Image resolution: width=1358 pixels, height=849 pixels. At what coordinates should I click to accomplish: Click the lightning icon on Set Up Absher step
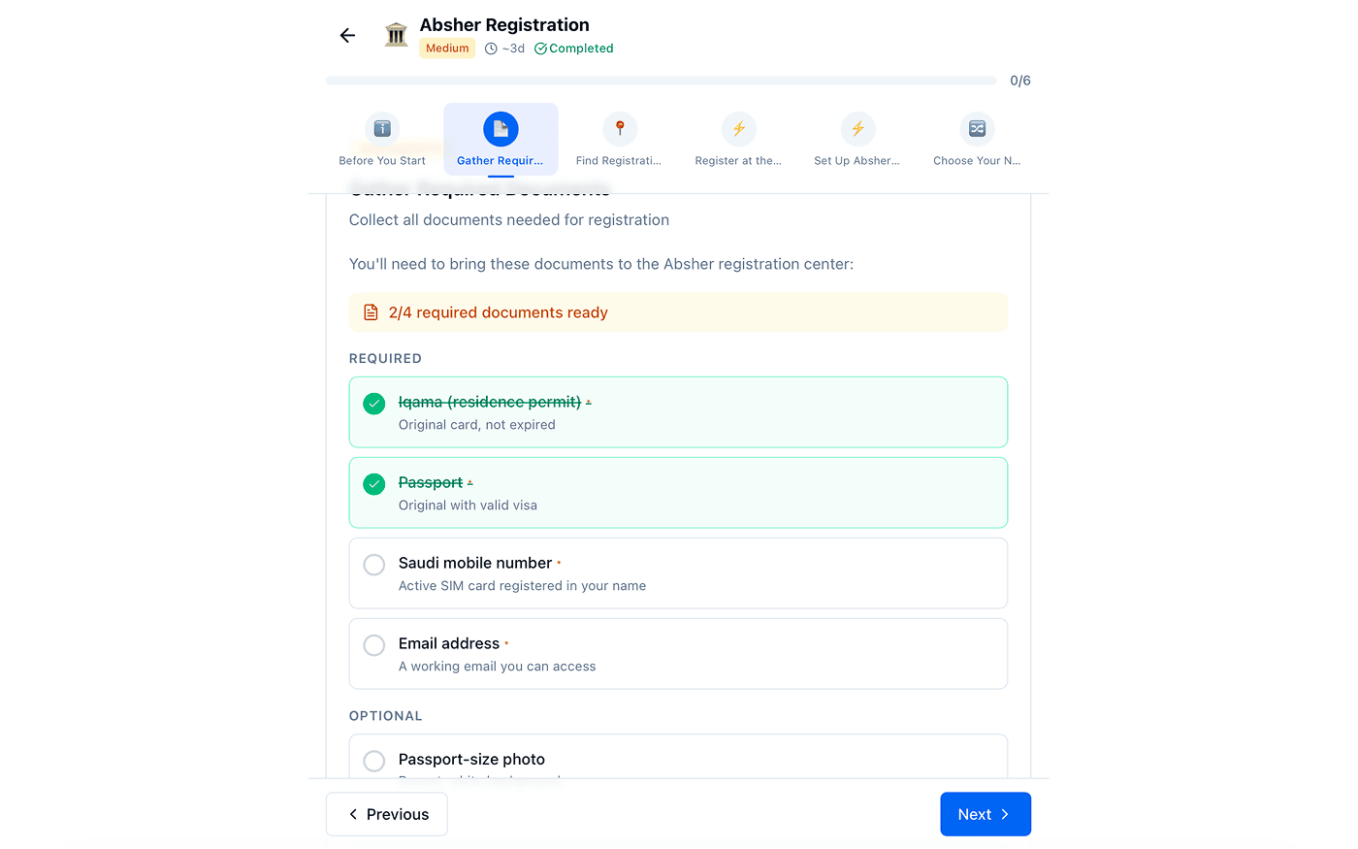(857, 127)
